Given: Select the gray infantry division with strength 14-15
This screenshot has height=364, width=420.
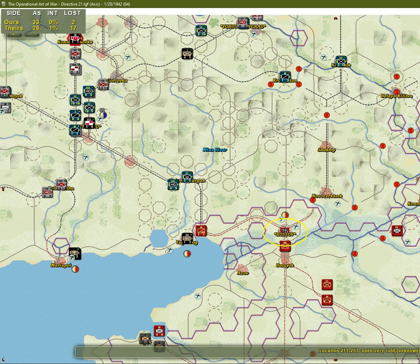Looking at the screenshot, I should click(75, 54).
